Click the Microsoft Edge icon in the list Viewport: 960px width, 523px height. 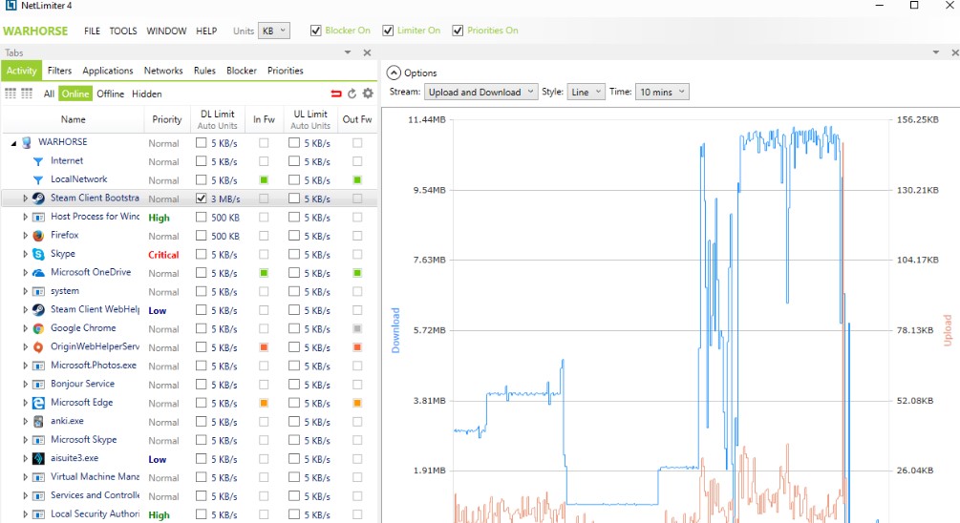click(38, 403)
